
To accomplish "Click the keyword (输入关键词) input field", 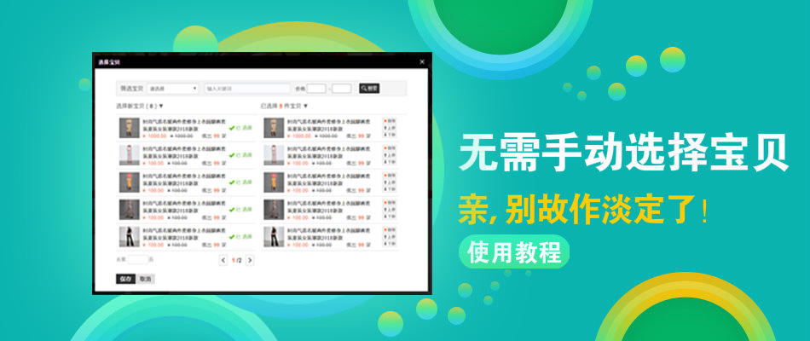I will (247, 89).
